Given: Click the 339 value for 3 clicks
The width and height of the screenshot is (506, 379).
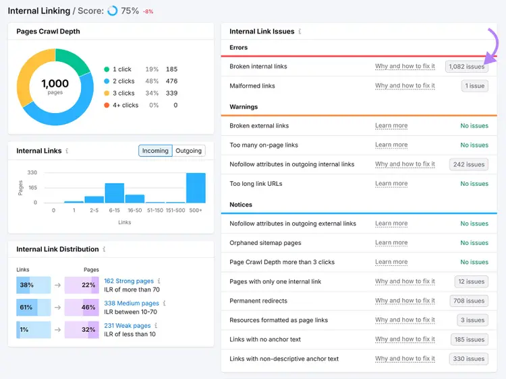Looking at the screenshot, I should (x=171, y=93).
